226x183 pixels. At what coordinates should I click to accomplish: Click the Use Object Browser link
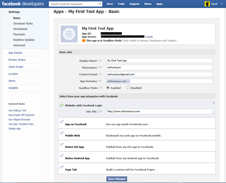(x=19, y=120)
